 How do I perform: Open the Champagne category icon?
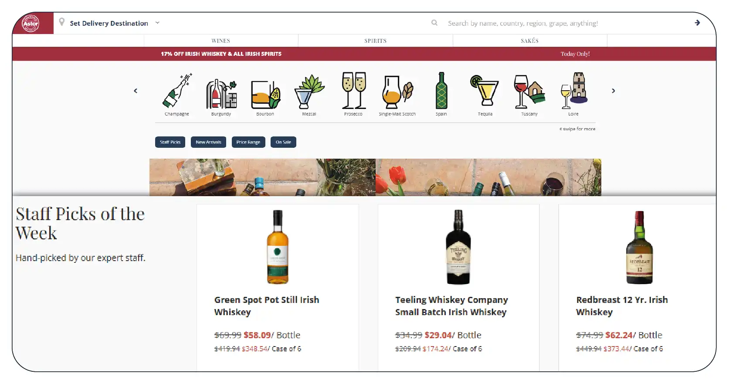coord(177,91)
